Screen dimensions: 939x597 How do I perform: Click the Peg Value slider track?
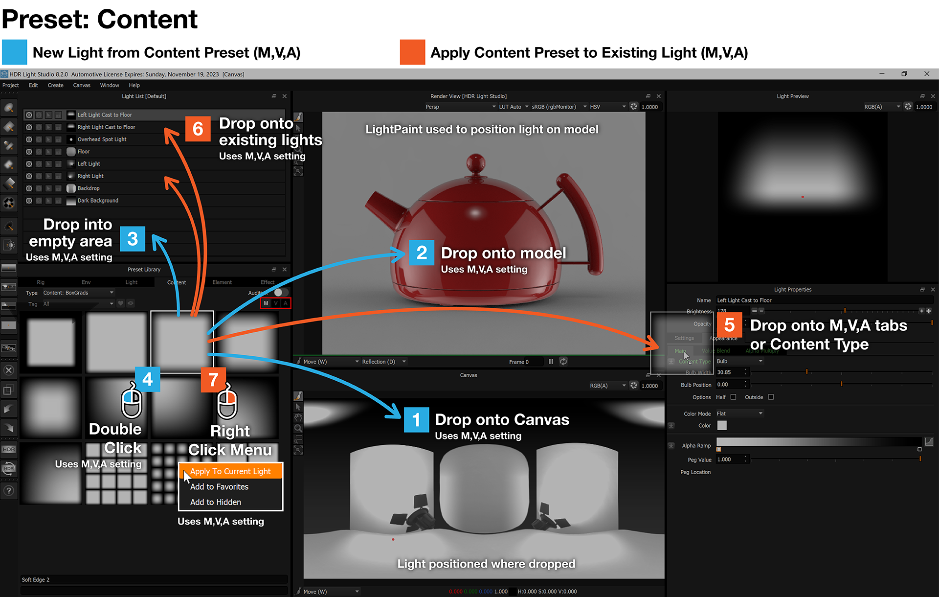click(x=836, y=459)
